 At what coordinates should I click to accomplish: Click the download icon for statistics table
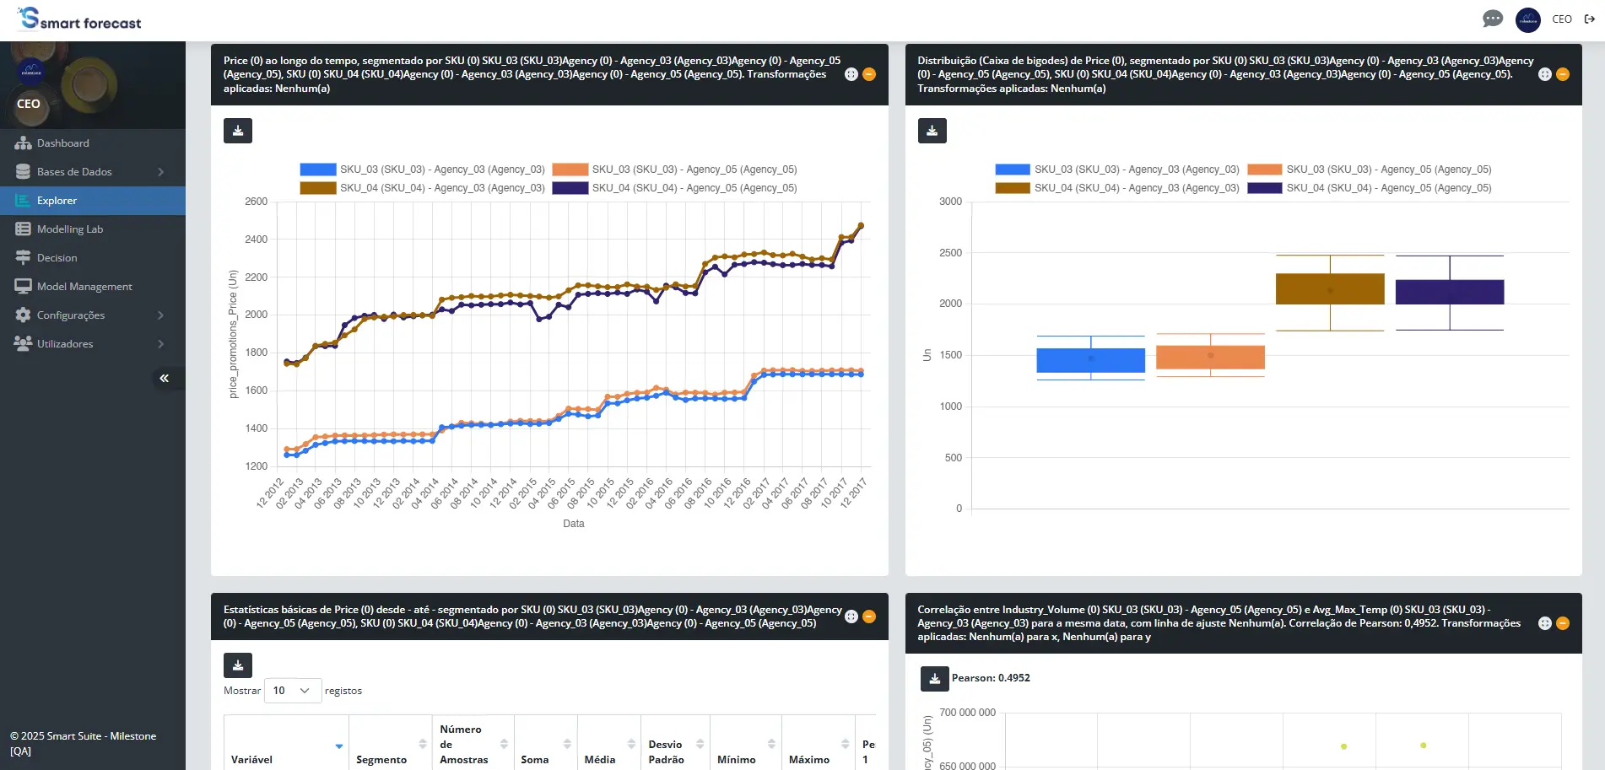[x=238, y=665]
